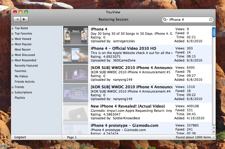Open thumbnail of WWDC Announcement #4 video

click(x=76, y=93)
